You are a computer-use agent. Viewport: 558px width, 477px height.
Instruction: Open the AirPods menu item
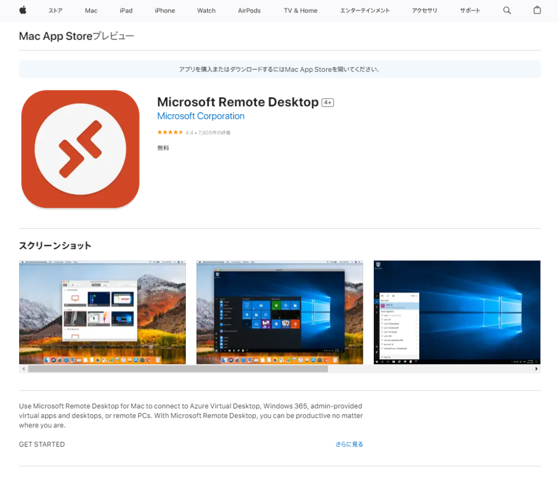tap(249, 11)
